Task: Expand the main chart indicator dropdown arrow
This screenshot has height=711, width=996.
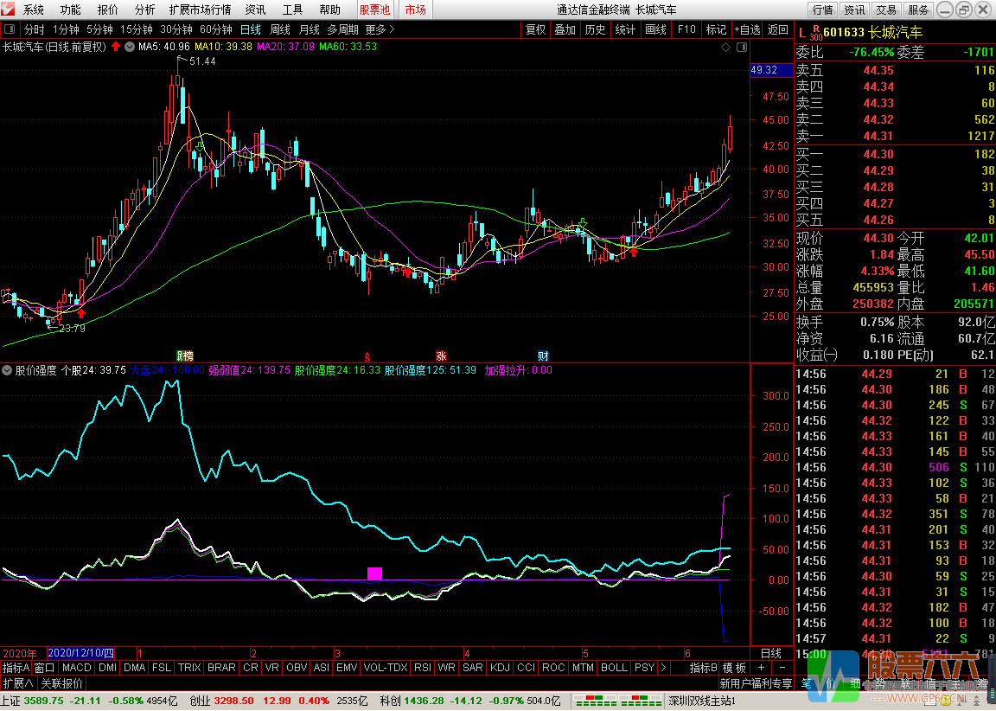Action: tap(130, 47)
